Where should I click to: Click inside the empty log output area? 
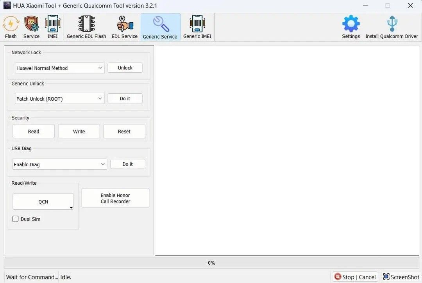click(287, 151)
